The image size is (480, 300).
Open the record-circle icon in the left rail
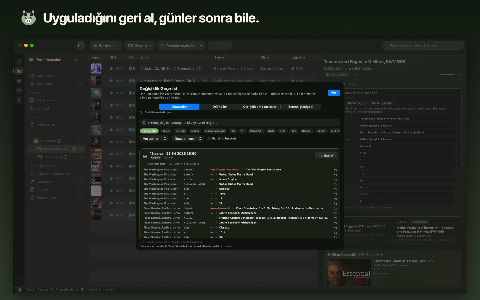pos(19,91)
